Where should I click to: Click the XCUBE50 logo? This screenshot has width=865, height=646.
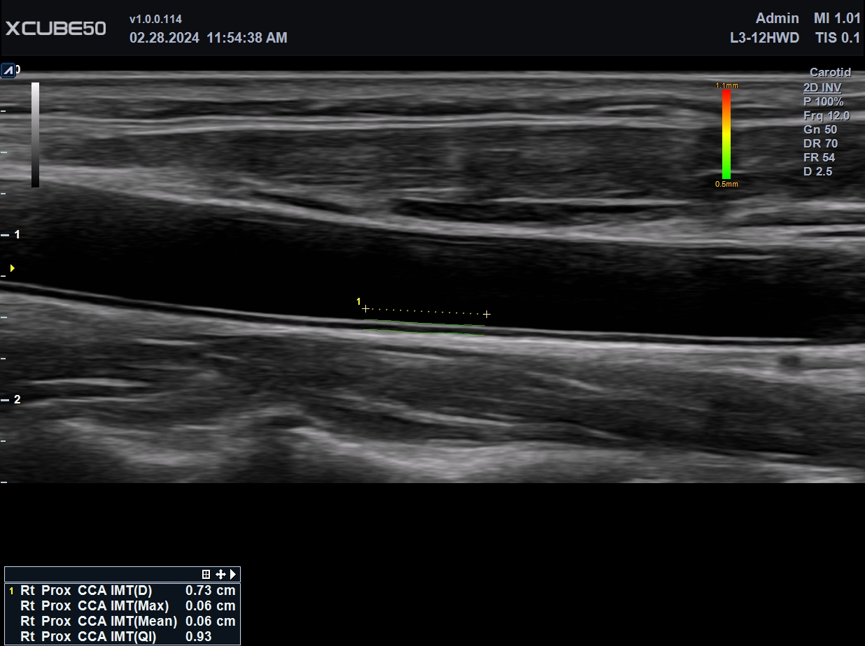tap(56, 29)
